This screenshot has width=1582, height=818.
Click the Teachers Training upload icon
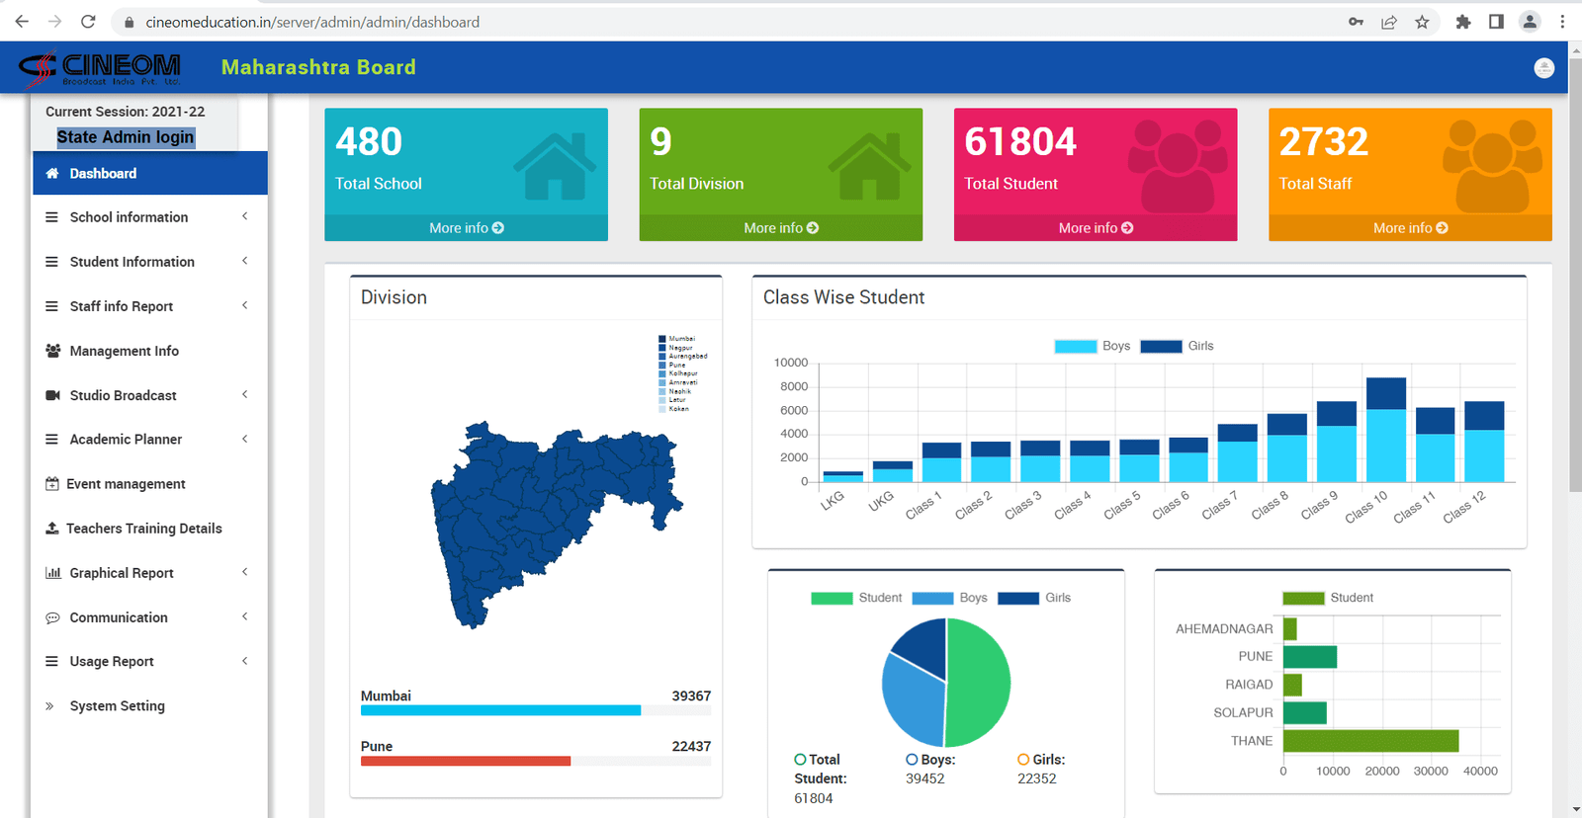click(52, 529)
